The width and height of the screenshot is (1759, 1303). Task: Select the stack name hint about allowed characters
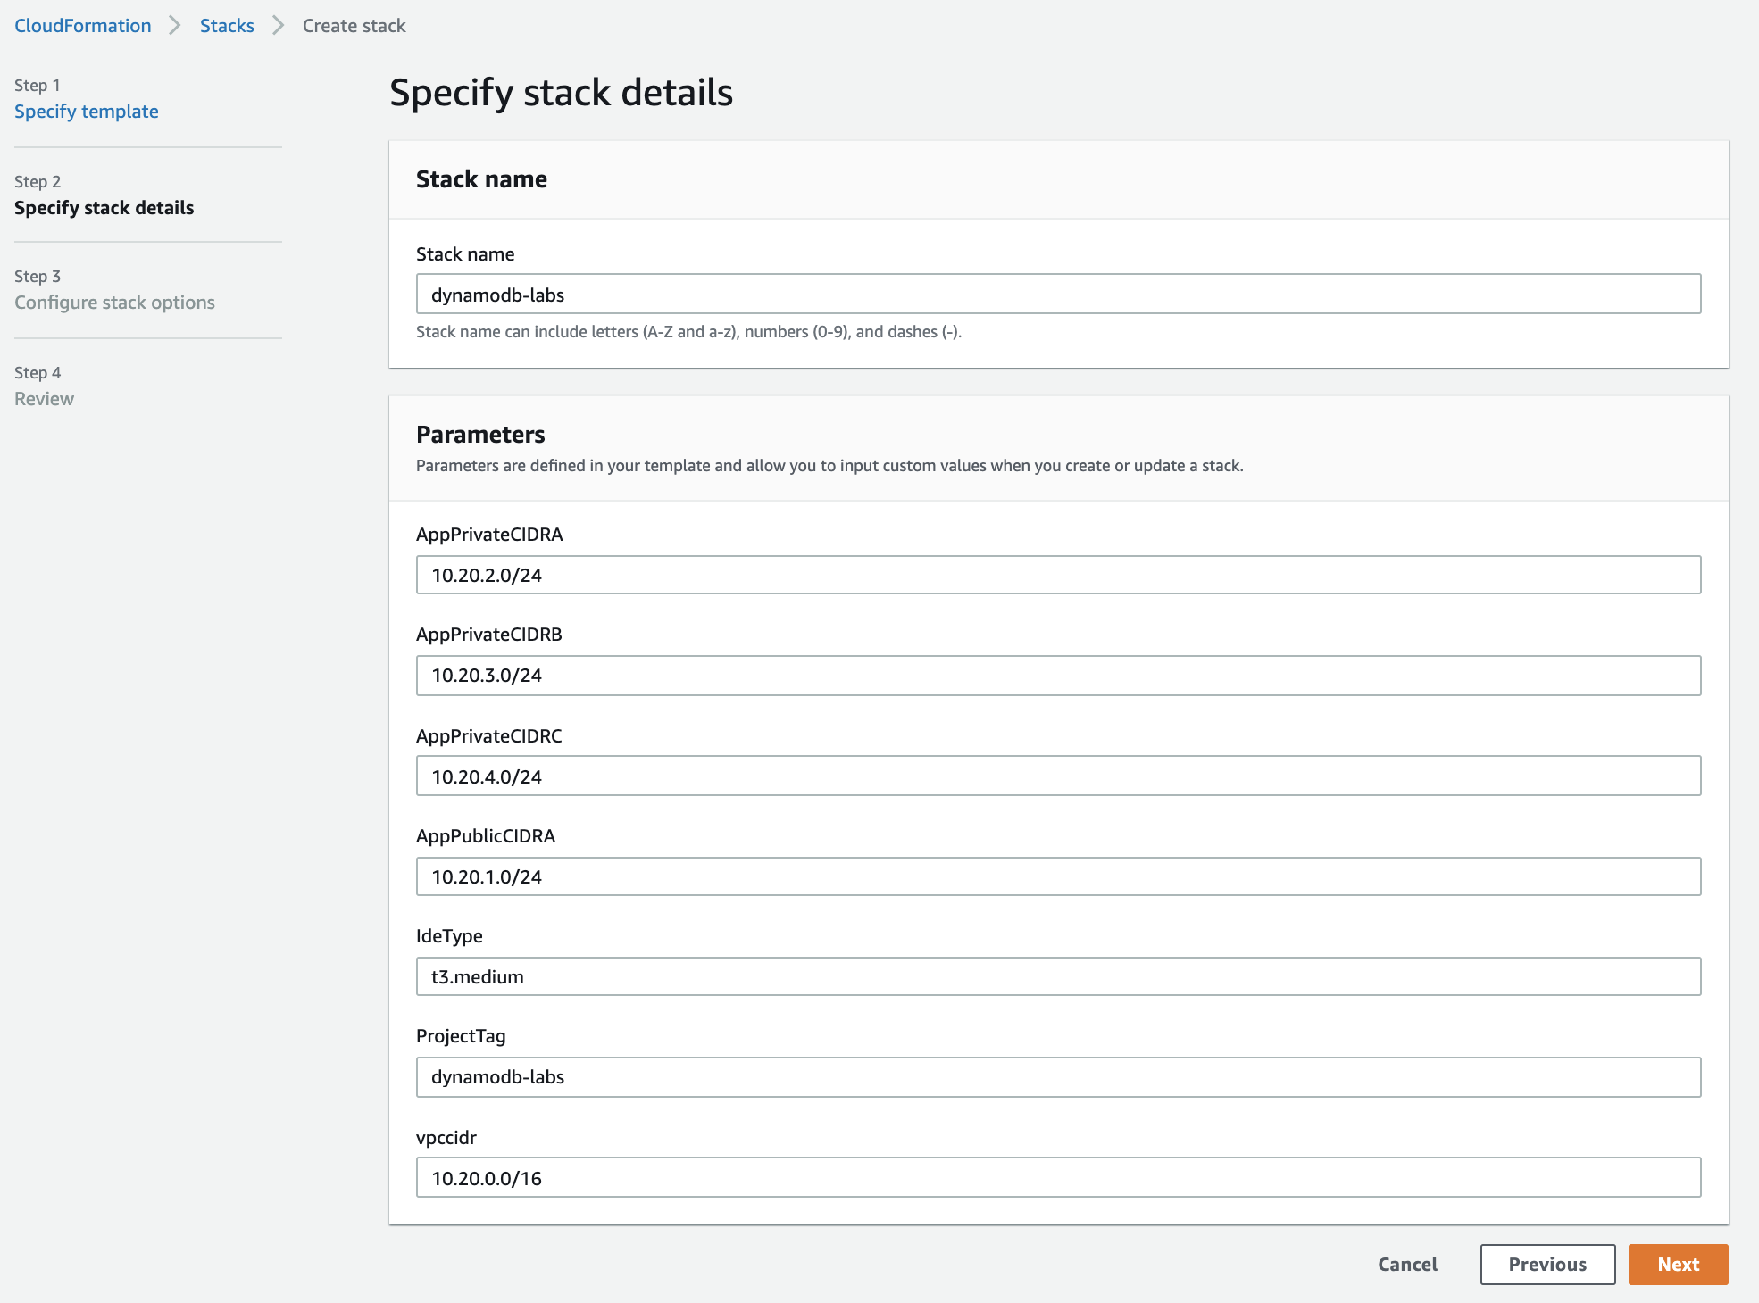click(688, 332)
